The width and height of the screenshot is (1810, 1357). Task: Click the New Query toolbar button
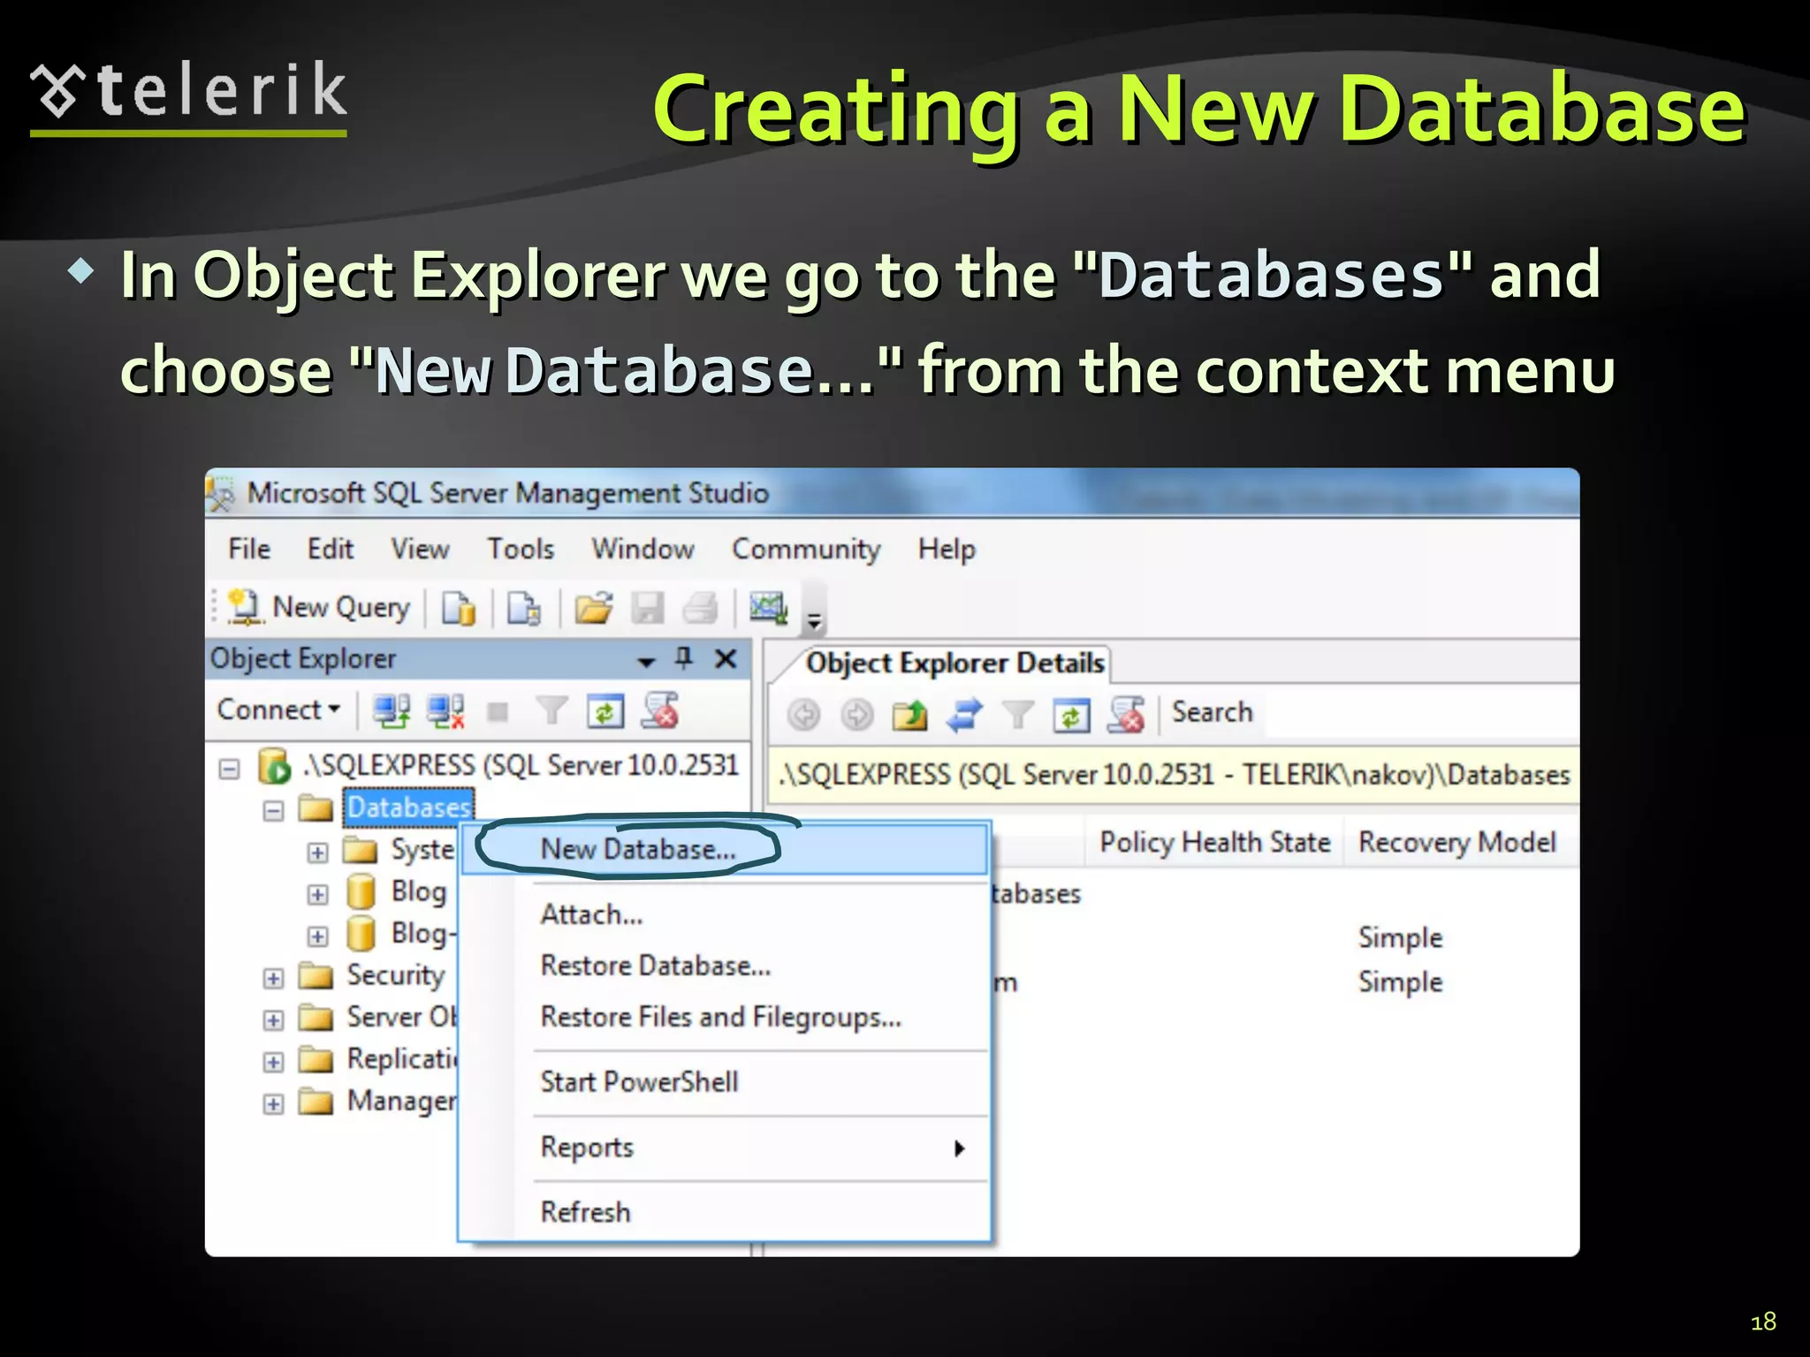pos(320,608)
